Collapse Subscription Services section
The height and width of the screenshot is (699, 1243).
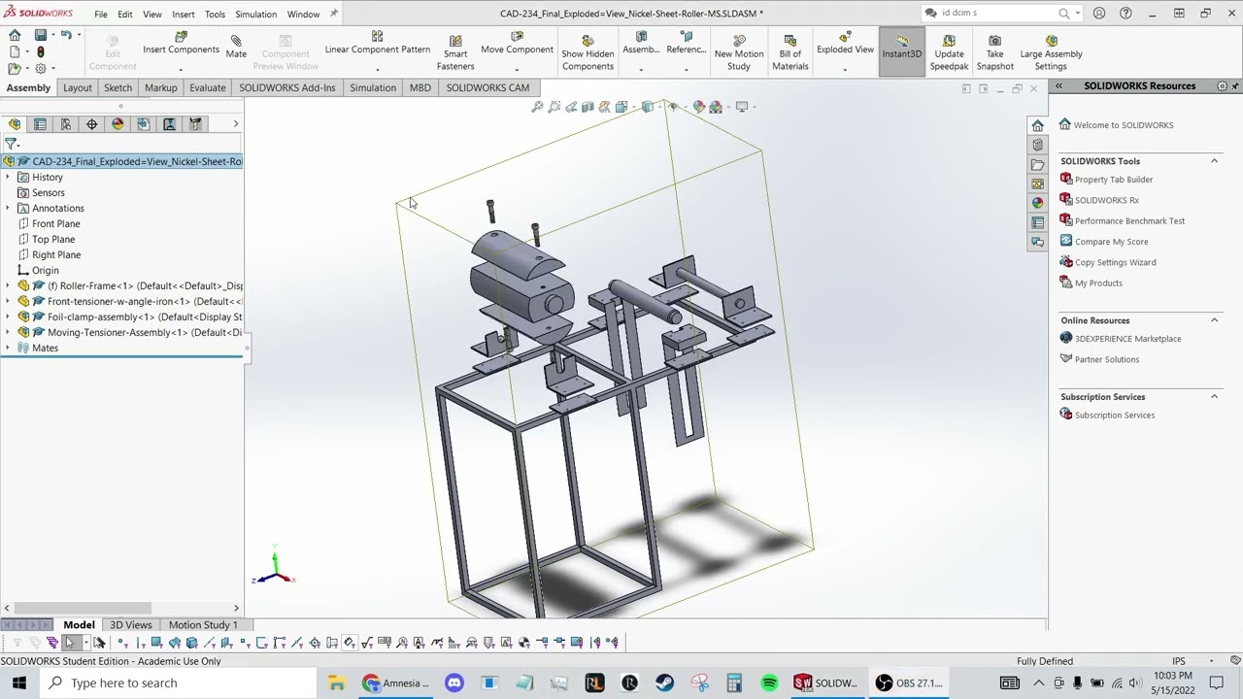pyautogui.click(x=1214, y=397)
